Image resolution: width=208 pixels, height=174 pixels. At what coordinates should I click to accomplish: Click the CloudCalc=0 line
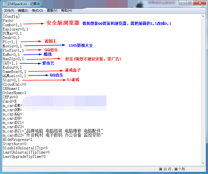coord(14,84)
